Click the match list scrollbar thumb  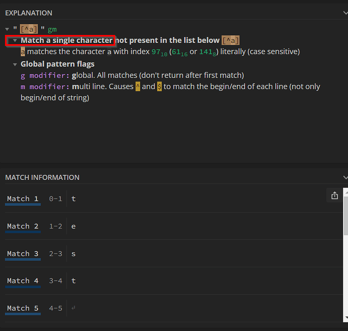coord(345,216)
